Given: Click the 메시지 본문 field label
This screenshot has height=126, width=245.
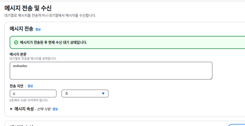Looking at the screenshot, I should tap(18, 54).
